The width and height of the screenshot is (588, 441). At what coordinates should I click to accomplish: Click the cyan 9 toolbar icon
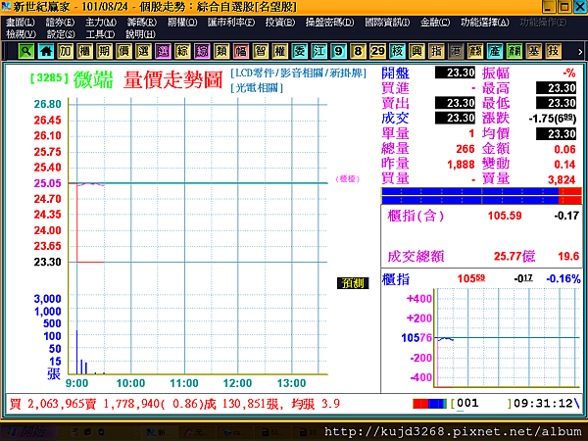click(339, 51)
